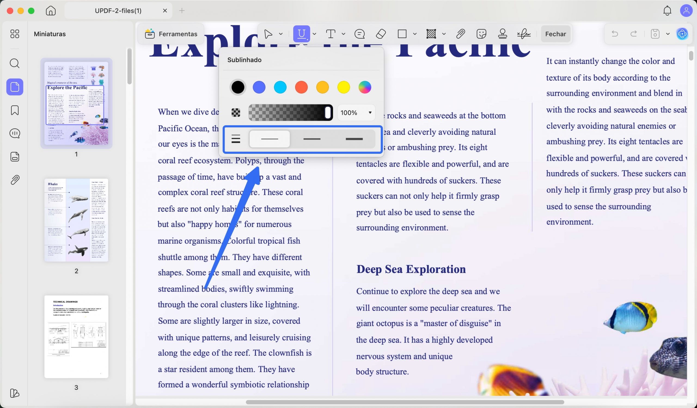Expand the save button dropdown
The height and width of the screenshot is (408, 697).
668,34
